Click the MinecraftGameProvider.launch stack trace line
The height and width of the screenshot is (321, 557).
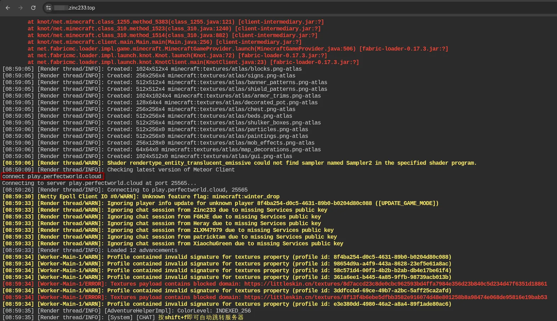(x=238, y=49)
